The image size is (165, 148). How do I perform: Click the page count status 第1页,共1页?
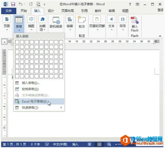coord(14,144)
